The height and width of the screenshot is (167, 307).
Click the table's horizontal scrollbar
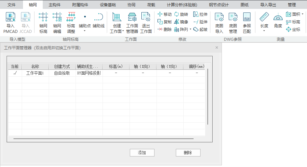point(104,139)
